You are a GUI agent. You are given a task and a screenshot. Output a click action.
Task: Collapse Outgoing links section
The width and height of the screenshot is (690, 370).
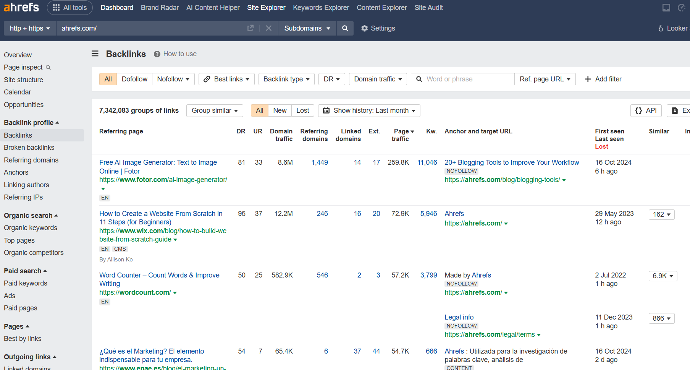[30, 357]
